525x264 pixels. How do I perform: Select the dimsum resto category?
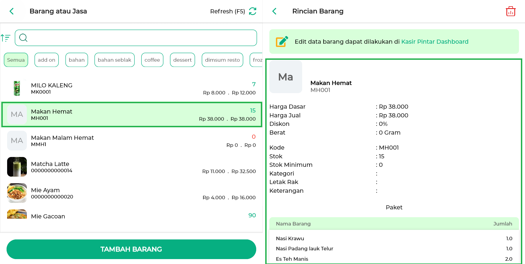(x=222, y=60)
